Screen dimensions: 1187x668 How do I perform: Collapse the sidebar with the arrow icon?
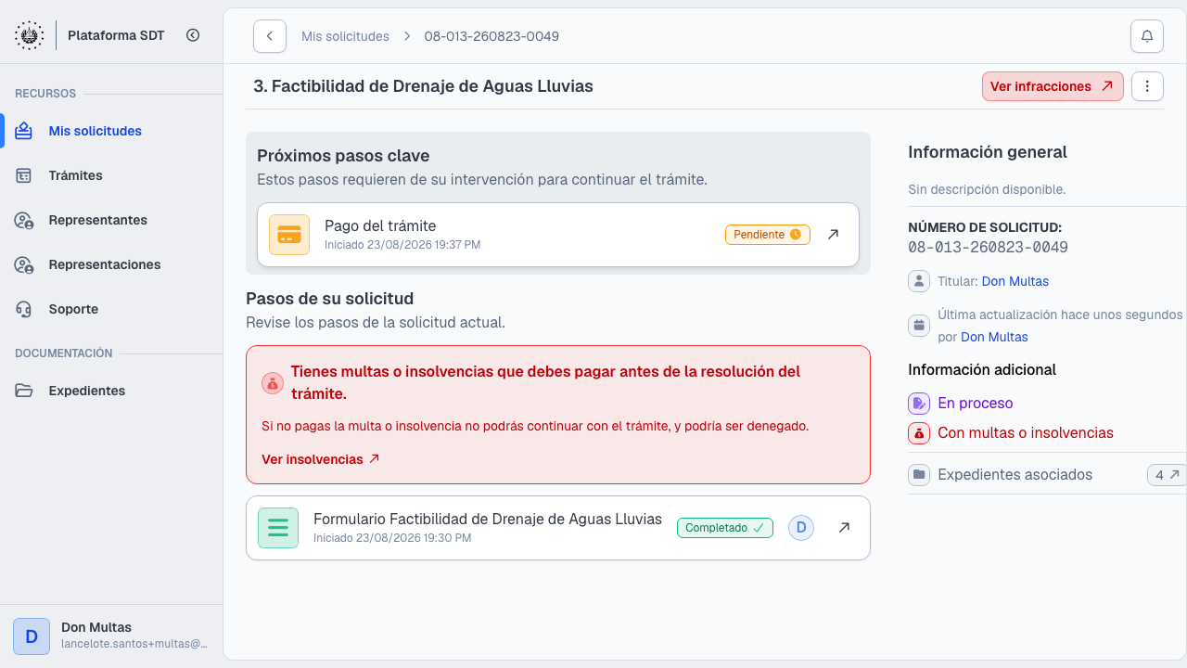pyautogui.click(x=193, y=35)
